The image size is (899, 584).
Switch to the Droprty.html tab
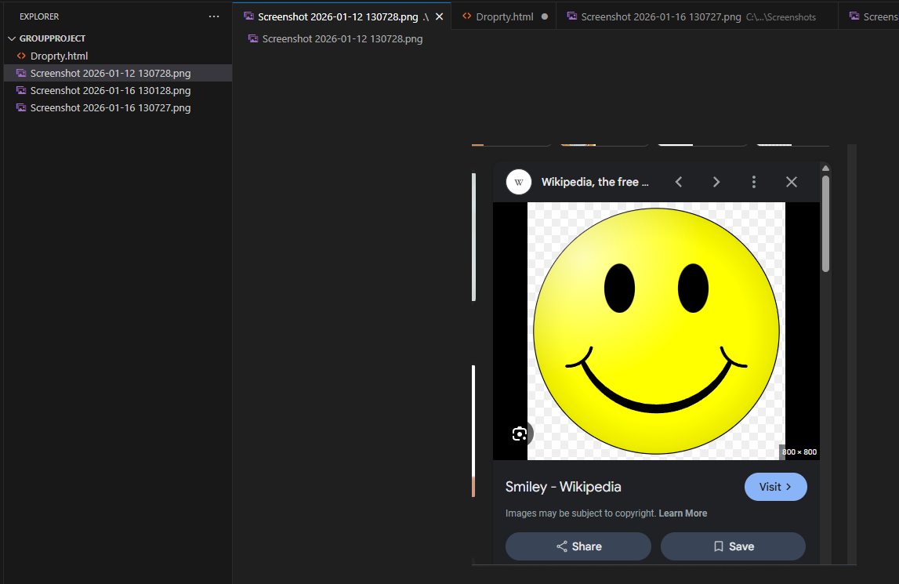504,16
